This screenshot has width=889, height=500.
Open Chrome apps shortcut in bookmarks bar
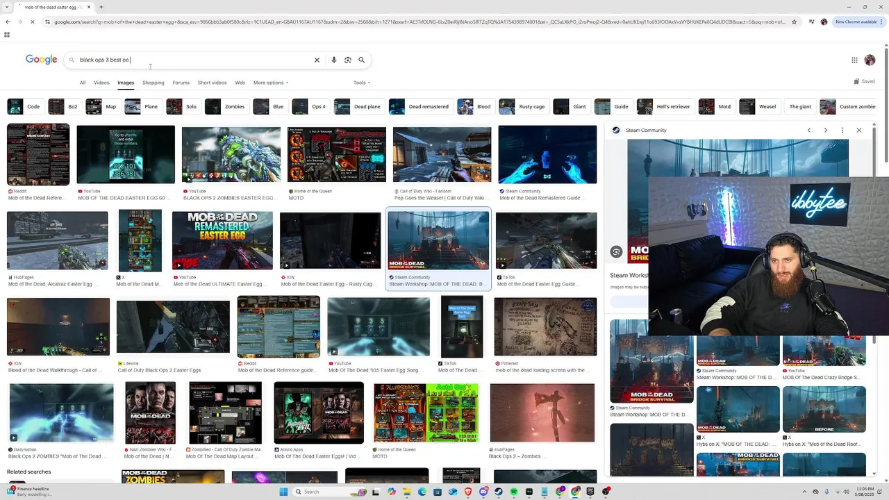pyautogui.click(x=7, y=35)
